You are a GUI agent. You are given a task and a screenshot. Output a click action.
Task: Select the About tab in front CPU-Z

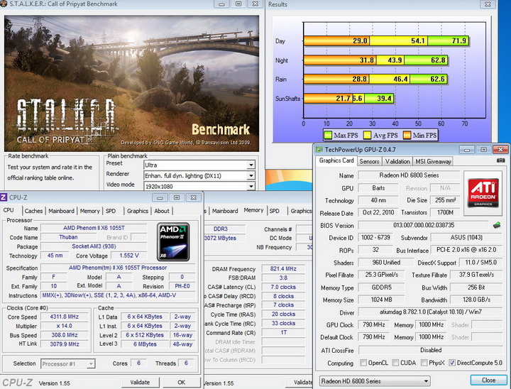click(x=162, y=211)
